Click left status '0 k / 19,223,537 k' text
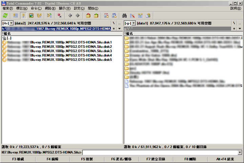The width and height of the screenshot is (244, 163). coord(24,147)
